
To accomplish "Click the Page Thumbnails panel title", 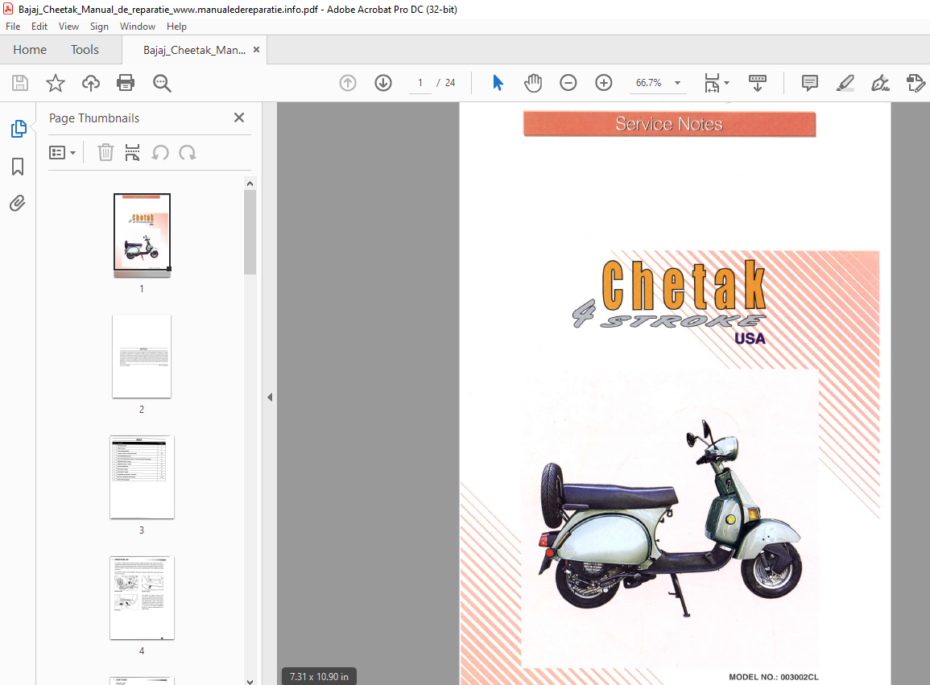I will click(94, 118).
